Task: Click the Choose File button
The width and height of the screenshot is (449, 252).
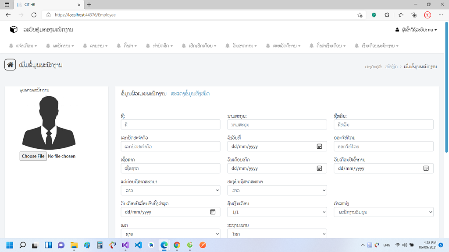Action: (x=33, y=156)
